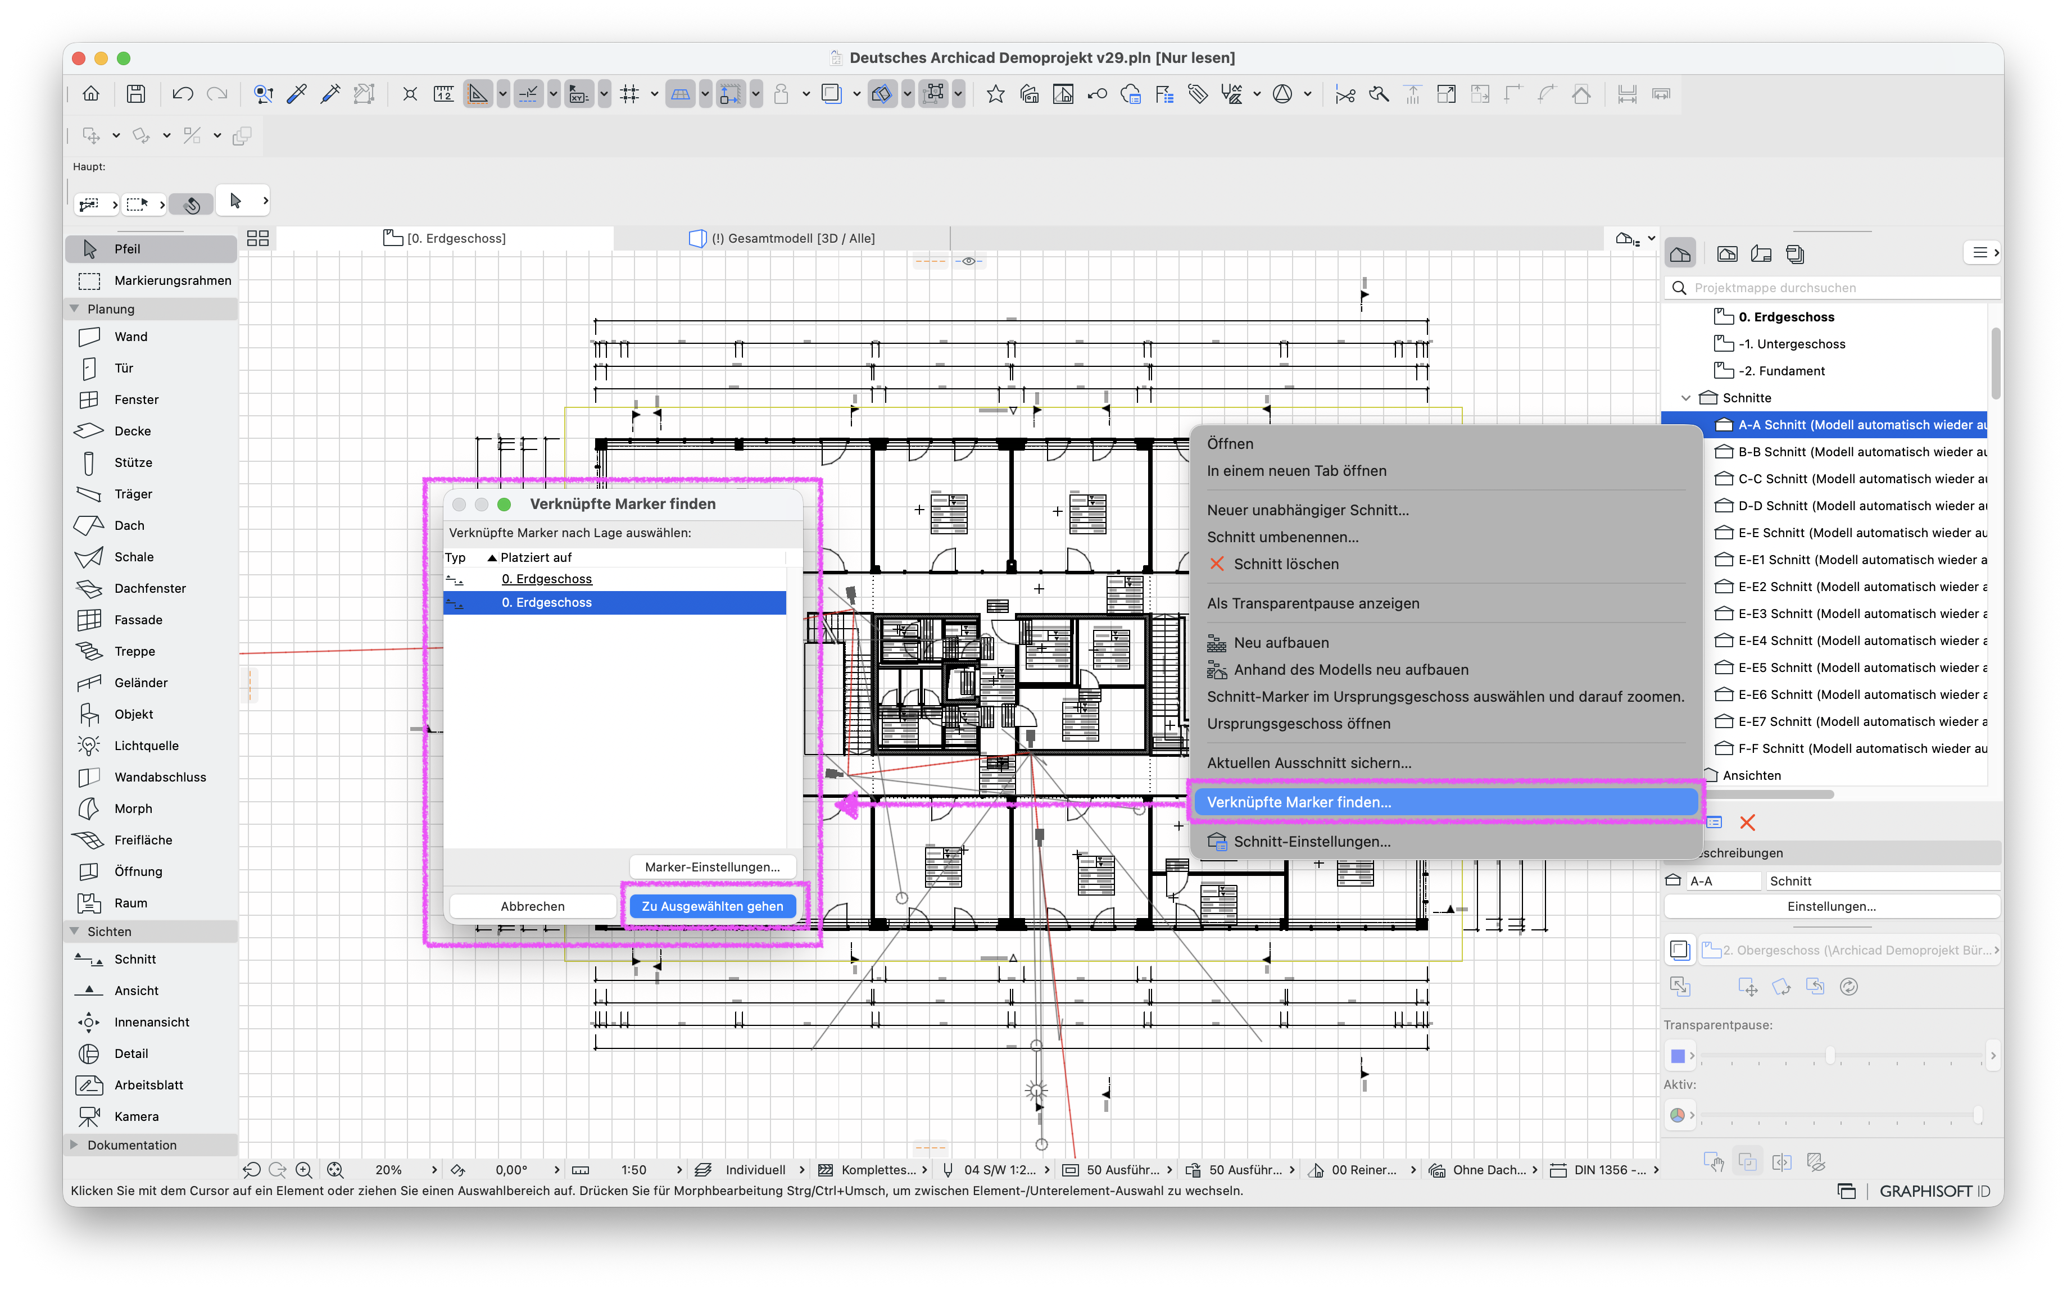
Task: Click the Abbrechen button
Action: [533, 906]
